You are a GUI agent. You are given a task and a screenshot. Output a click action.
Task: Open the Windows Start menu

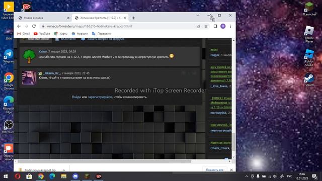(6, 176)
